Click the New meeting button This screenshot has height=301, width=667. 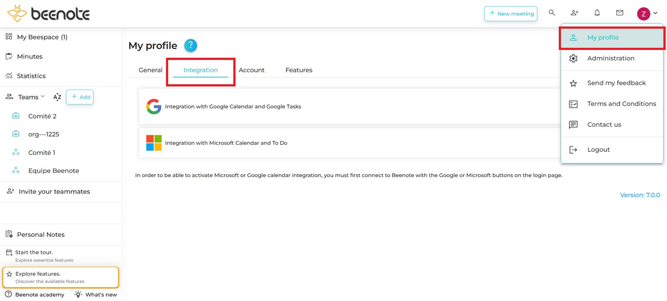(x=511, y=13)
